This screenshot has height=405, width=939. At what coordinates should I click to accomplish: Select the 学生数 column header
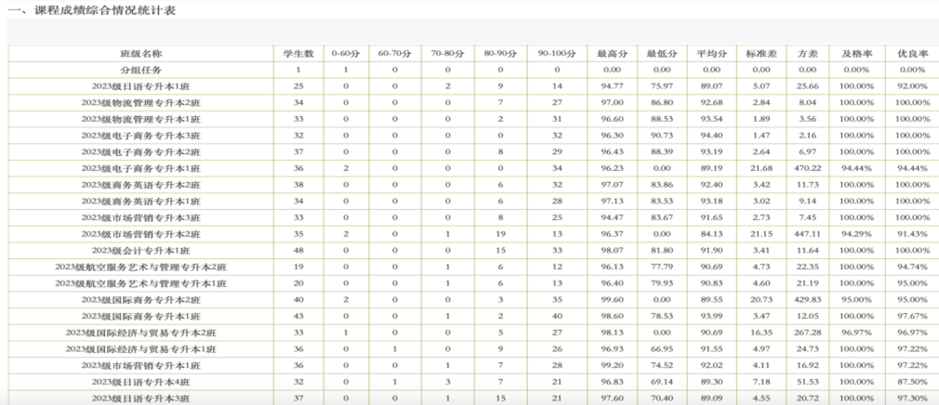(298, 54)
